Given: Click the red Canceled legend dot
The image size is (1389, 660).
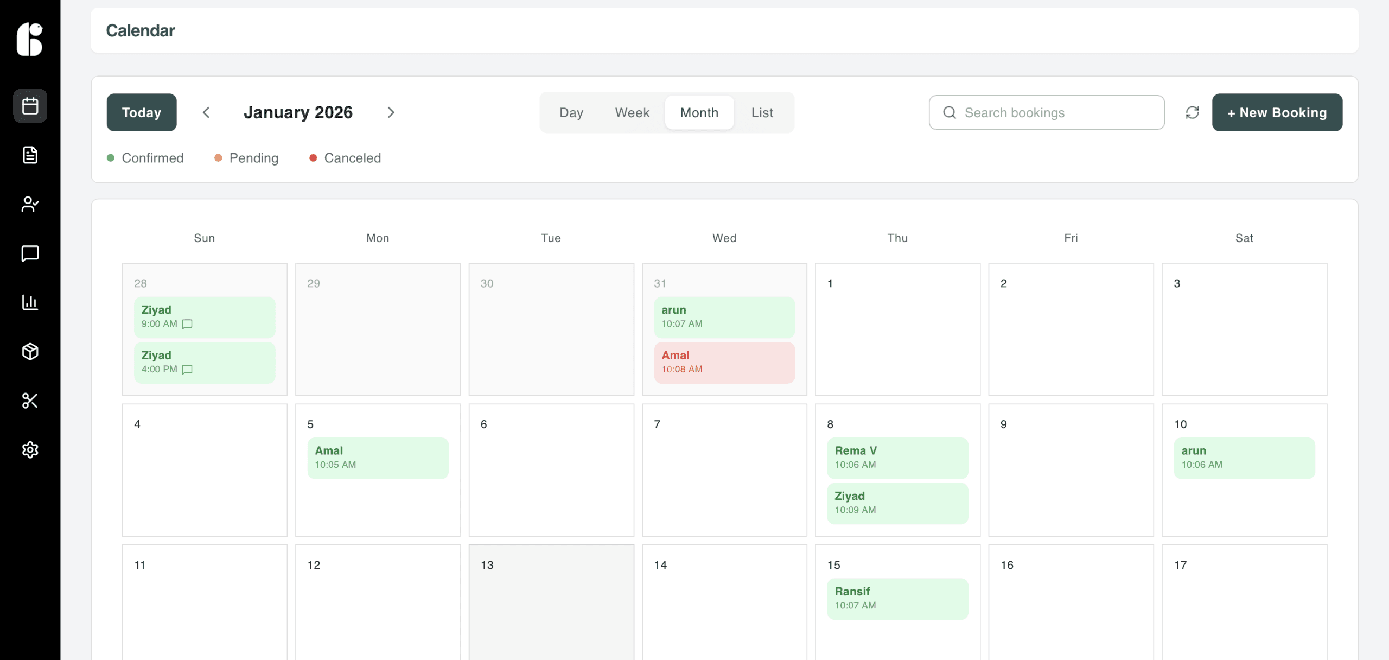Looking at the screenshot, I should tap(313, 158).
